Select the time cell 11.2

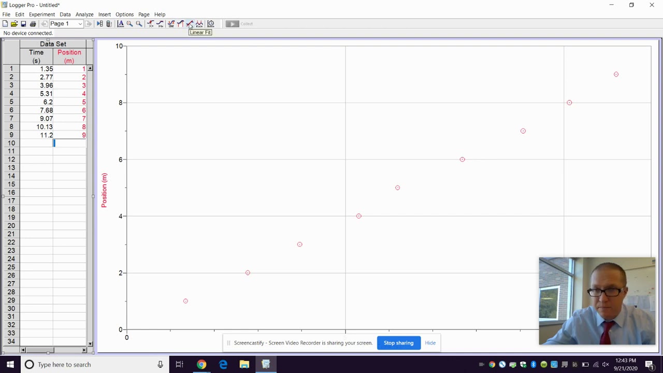[36, 135]
